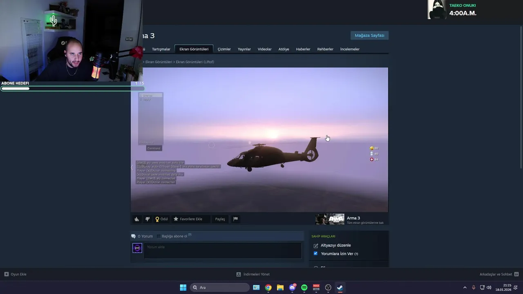This screenshot has width=523, height=294.
Task: Click the Steam taskbar icon
Action: 340,287
